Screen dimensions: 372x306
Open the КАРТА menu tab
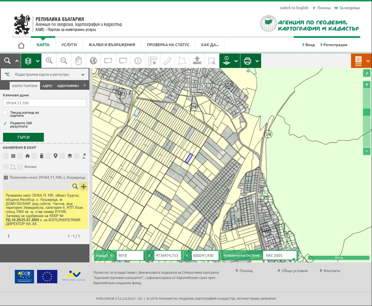click(43, 45)
